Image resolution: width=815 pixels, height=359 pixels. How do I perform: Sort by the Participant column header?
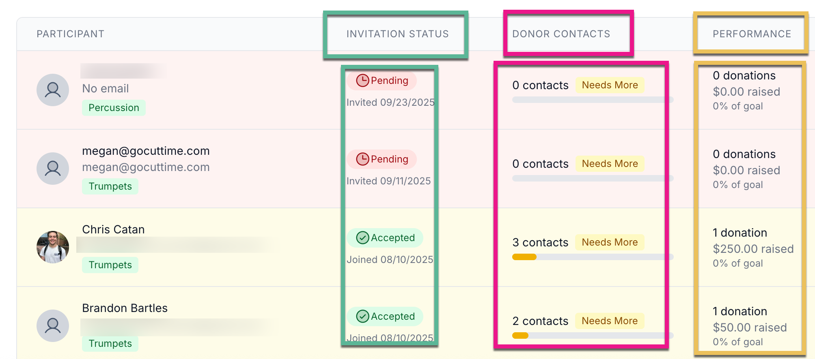click(71, 34)
